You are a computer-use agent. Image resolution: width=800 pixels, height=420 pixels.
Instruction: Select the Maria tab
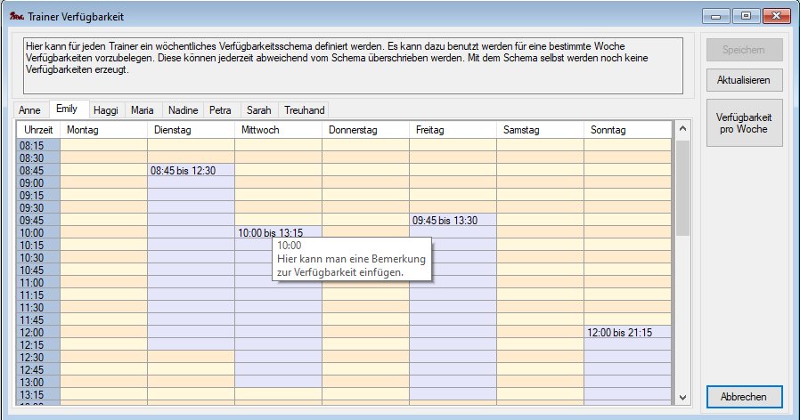coord(142,110)
